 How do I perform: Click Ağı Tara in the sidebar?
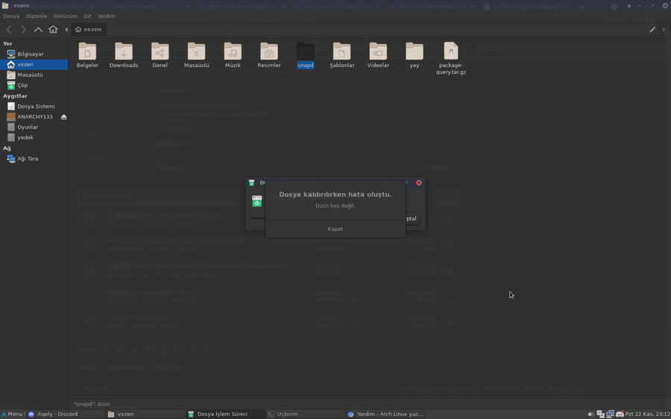coord(34,159)
